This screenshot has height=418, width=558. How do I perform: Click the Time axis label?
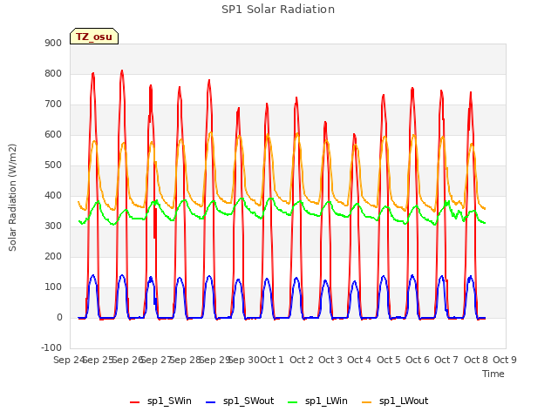tap(493, 374)
